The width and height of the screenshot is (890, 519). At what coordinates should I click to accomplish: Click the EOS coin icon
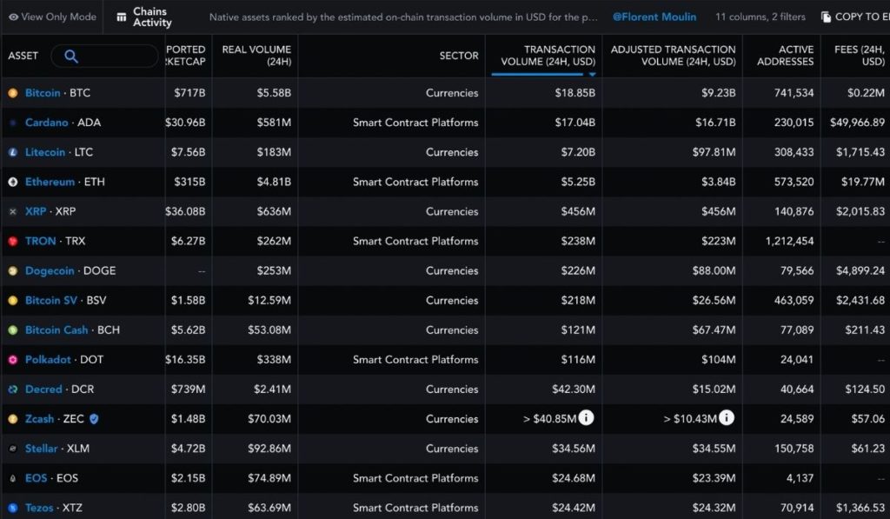click(x=12, y=478)
